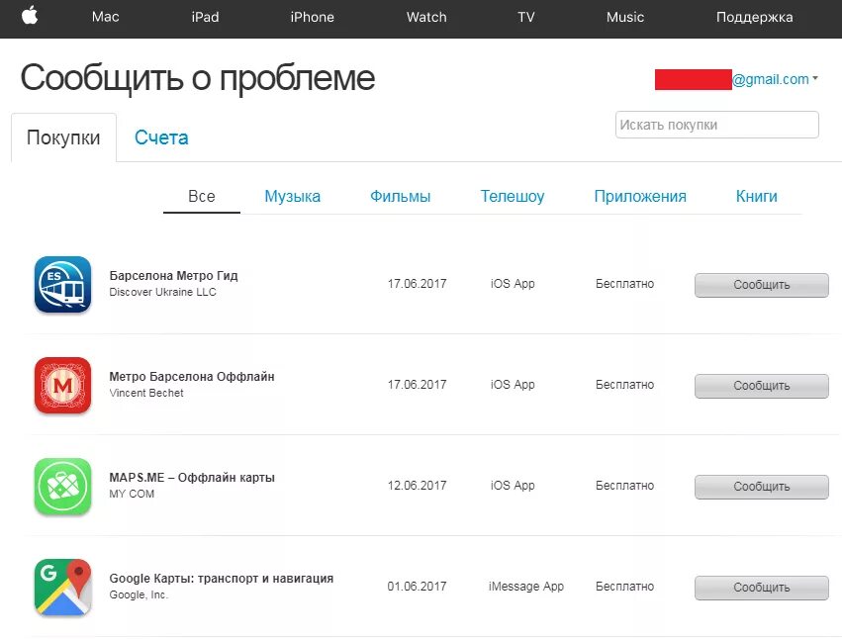Click the Apple logo icon
Viewport: 842px width, 639px height.
[30, 16]
